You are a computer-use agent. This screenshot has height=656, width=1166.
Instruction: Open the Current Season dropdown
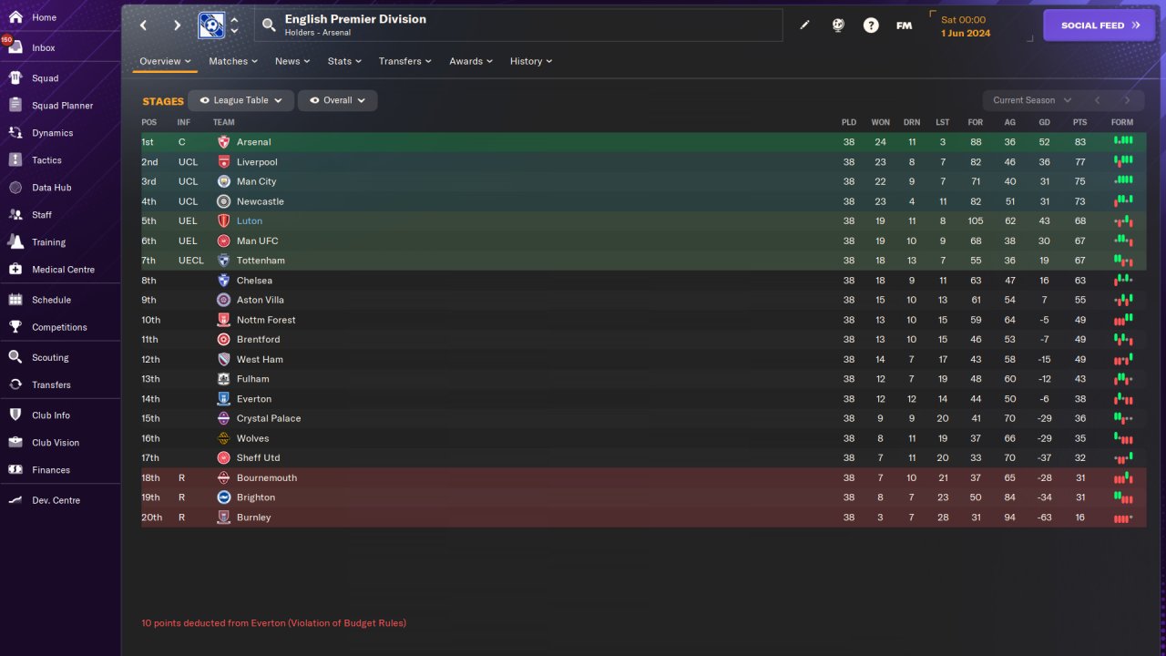tap(1031, 100)
